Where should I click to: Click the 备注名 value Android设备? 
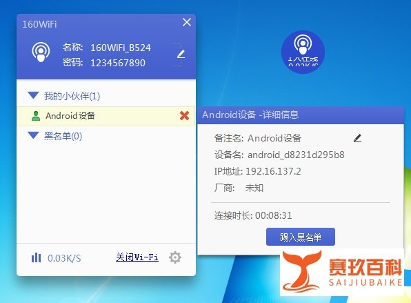tap(274, 138)
